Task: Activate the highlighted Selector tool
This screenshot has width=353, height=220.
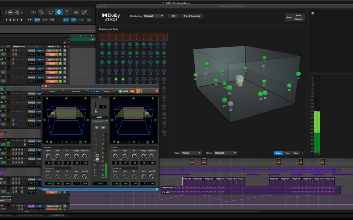Action: pos(59,12)
